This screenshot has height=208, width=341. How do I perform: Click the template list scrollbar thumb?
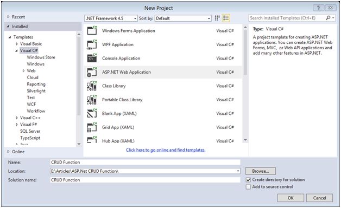click(245, 53)
